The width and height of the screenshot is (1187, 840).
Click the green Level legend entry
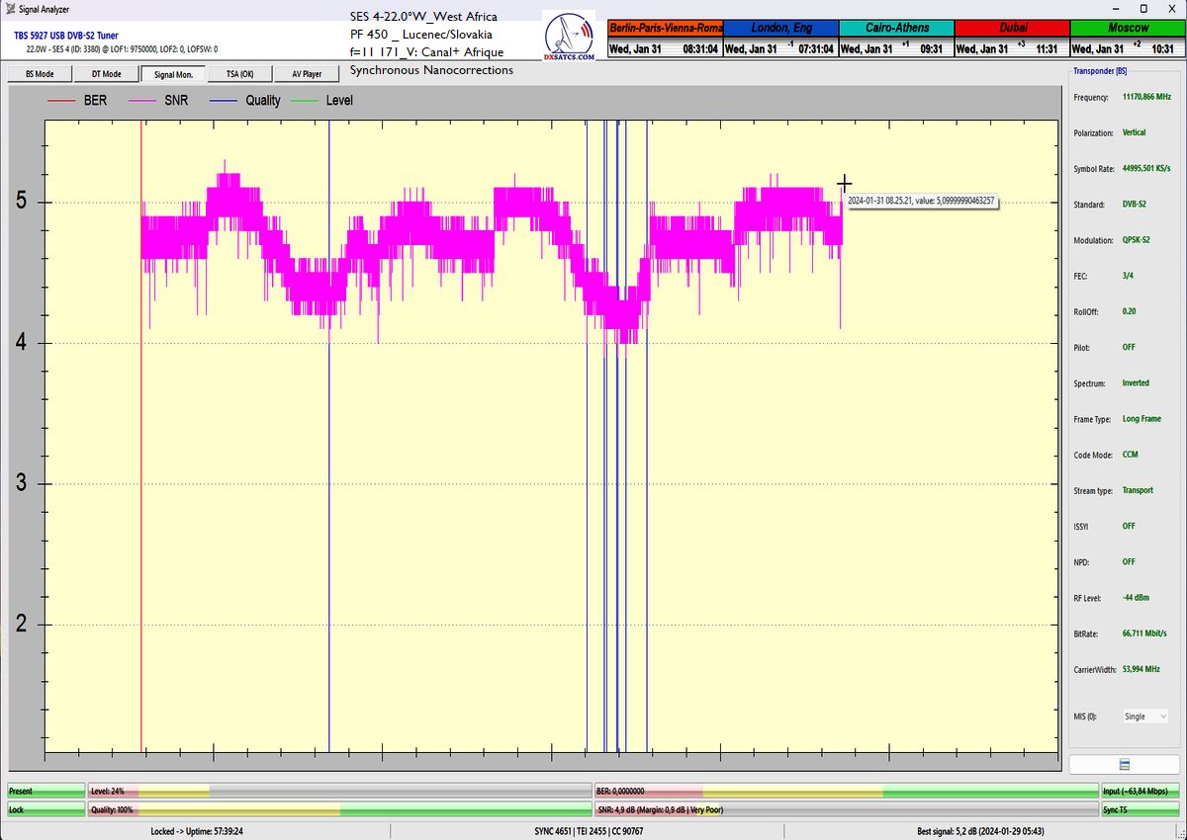325,101
